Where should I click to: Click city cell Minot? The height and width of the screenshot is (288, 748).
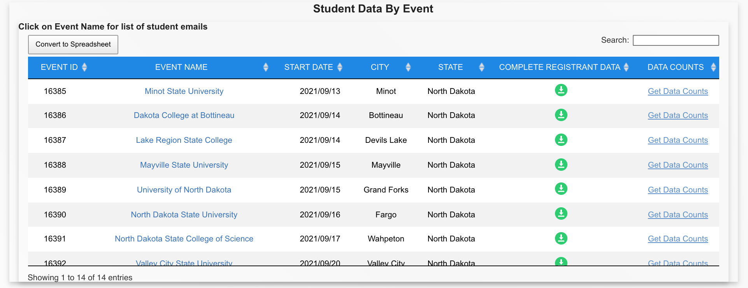click(x=386, y=91)
